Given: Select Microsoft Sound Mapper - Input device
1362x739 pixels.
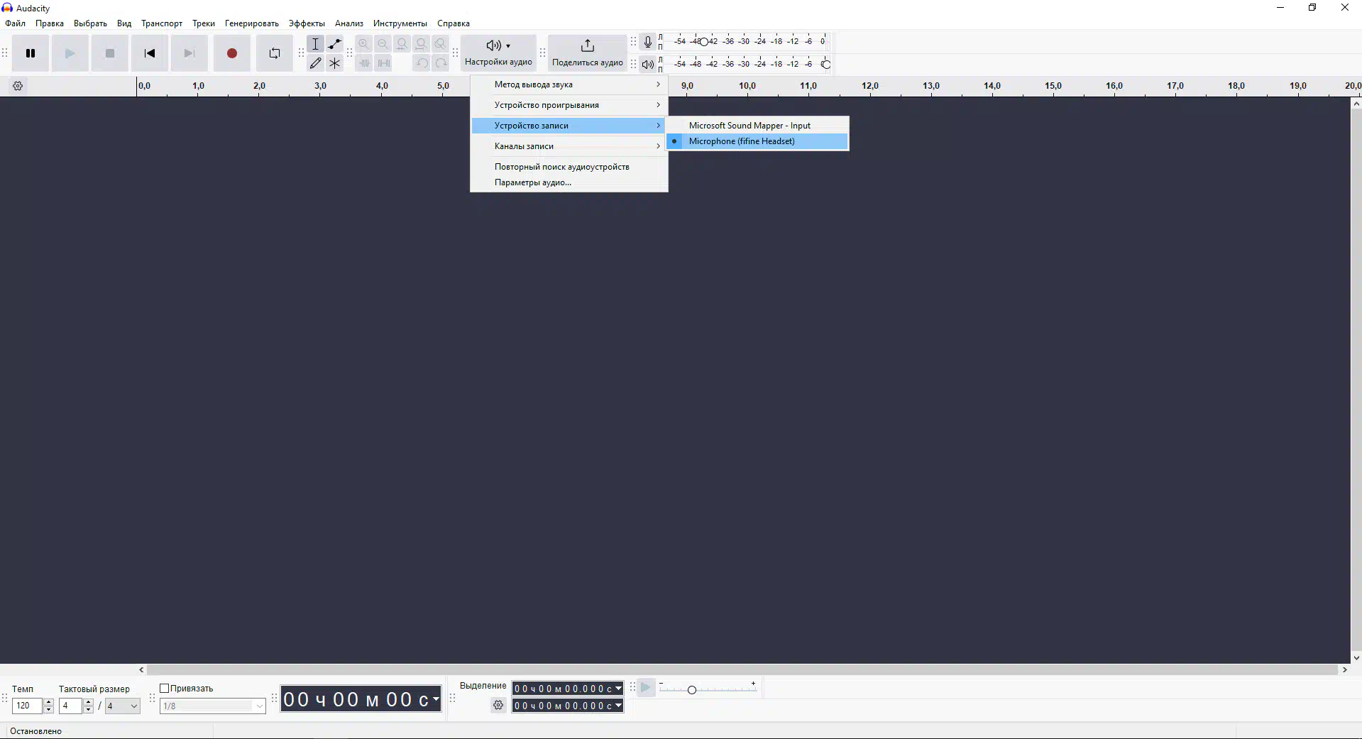Looking at the screenshot, I should tap(757, 126).
